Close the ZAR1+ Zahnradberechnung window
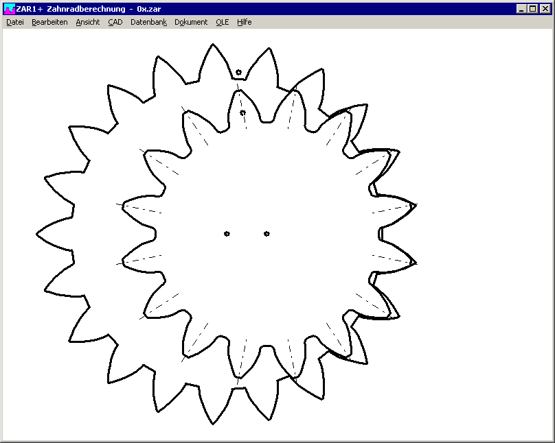This screenshot has height=443, width=555. coord(545,9)
